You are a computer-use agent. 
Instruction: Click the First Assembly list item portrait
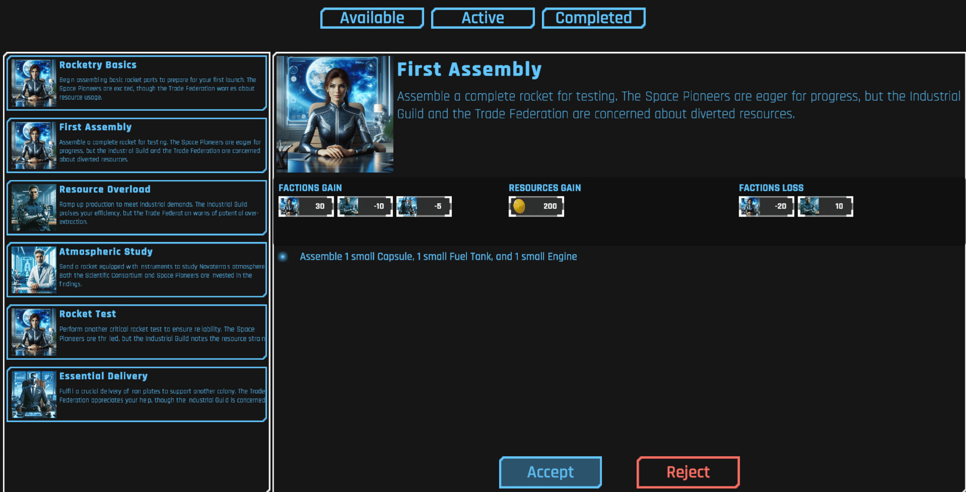[34, 145]
